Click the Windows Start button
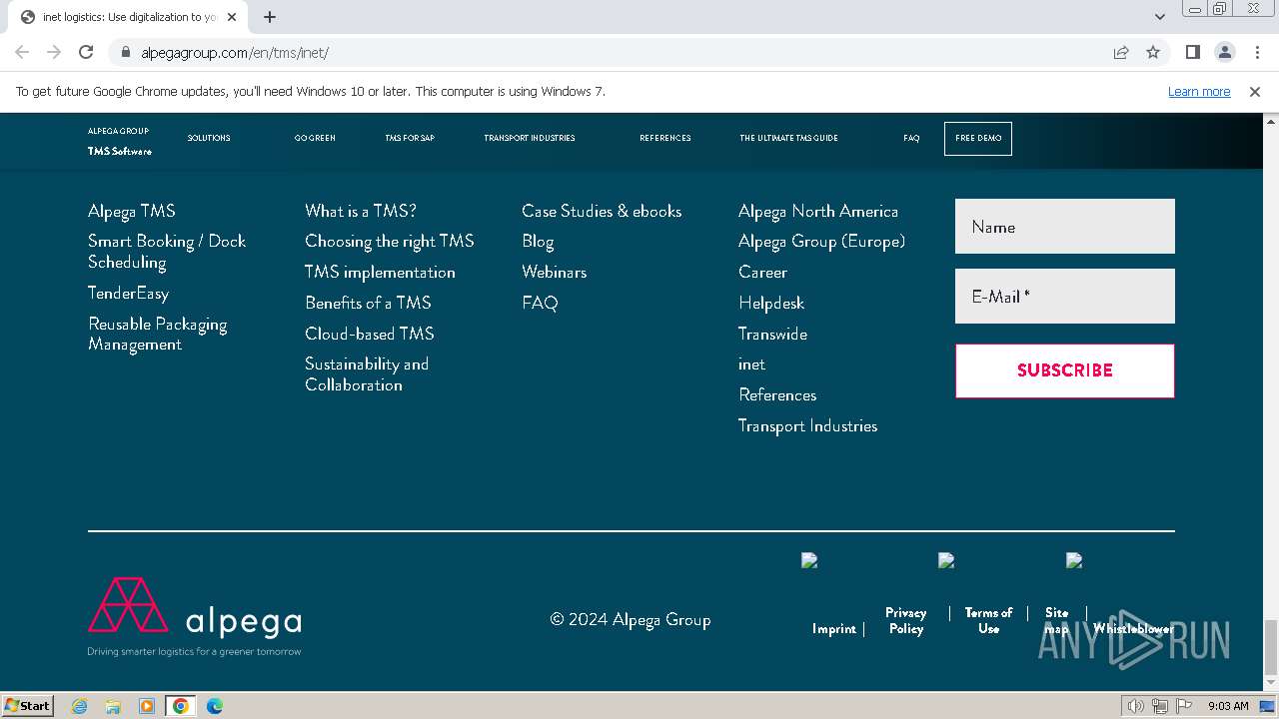This screenshot has width=1279, height=719. pos(28,706)
